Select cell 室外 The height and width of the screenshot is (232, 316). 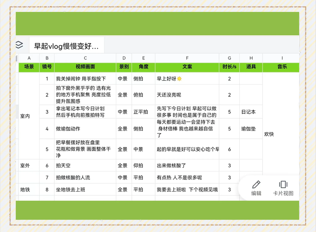click(x=29, y=165)
